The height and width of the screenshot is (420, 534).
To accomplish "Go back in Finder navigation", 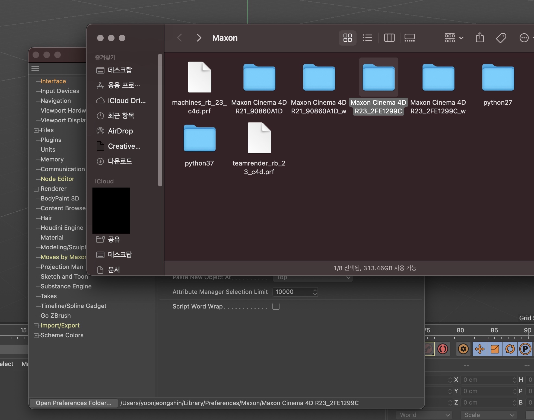I will point(179,38).
